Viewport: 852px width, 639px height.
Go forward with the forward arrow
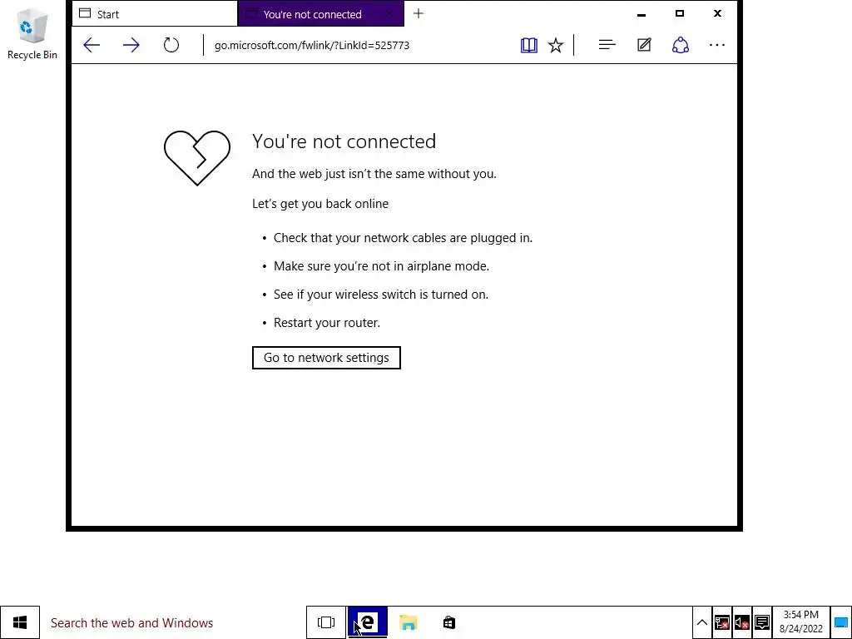pyautogui.click(x=131, y=45)
